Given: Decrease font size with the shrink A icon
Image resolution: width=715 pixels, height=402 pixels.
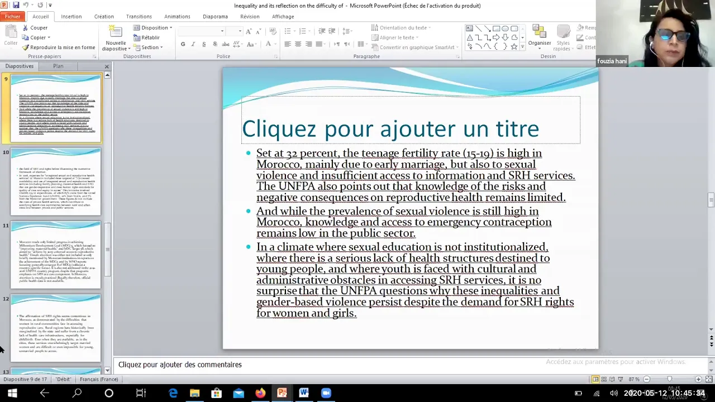Looking at the screenshot, I should (259, 32).
